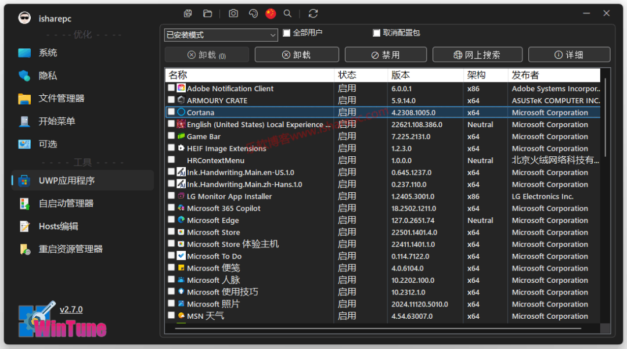This screenshot has width=627, height=349.
Task: Sort by the 状态 column header
Action: (x=361, y=75)
